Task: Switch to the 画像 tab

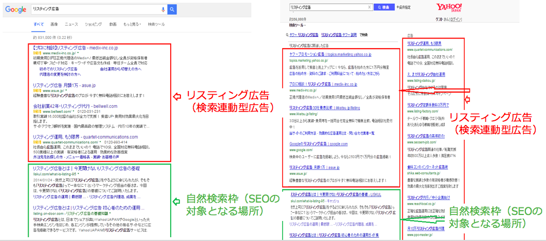Action: point(54,24)
